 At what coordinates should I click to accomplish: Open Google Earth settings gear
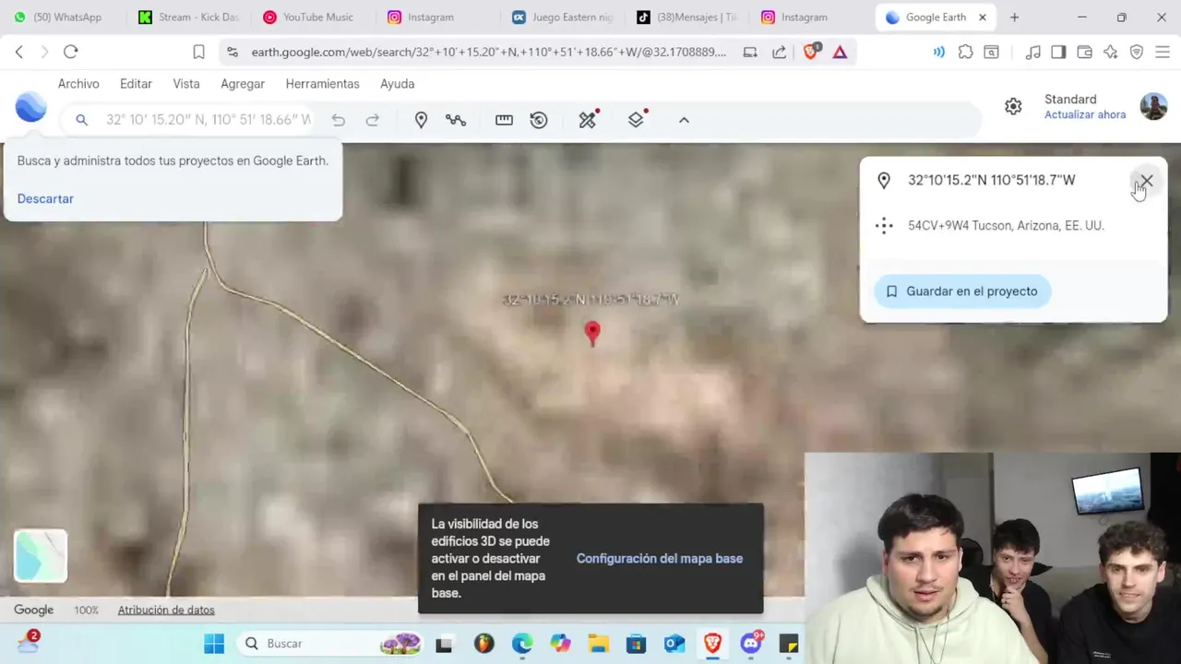(x=1013, y=106)
